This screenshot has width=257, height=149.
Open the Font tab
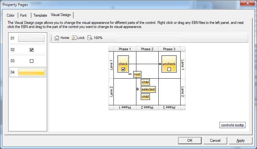click(x=23, y=15)
